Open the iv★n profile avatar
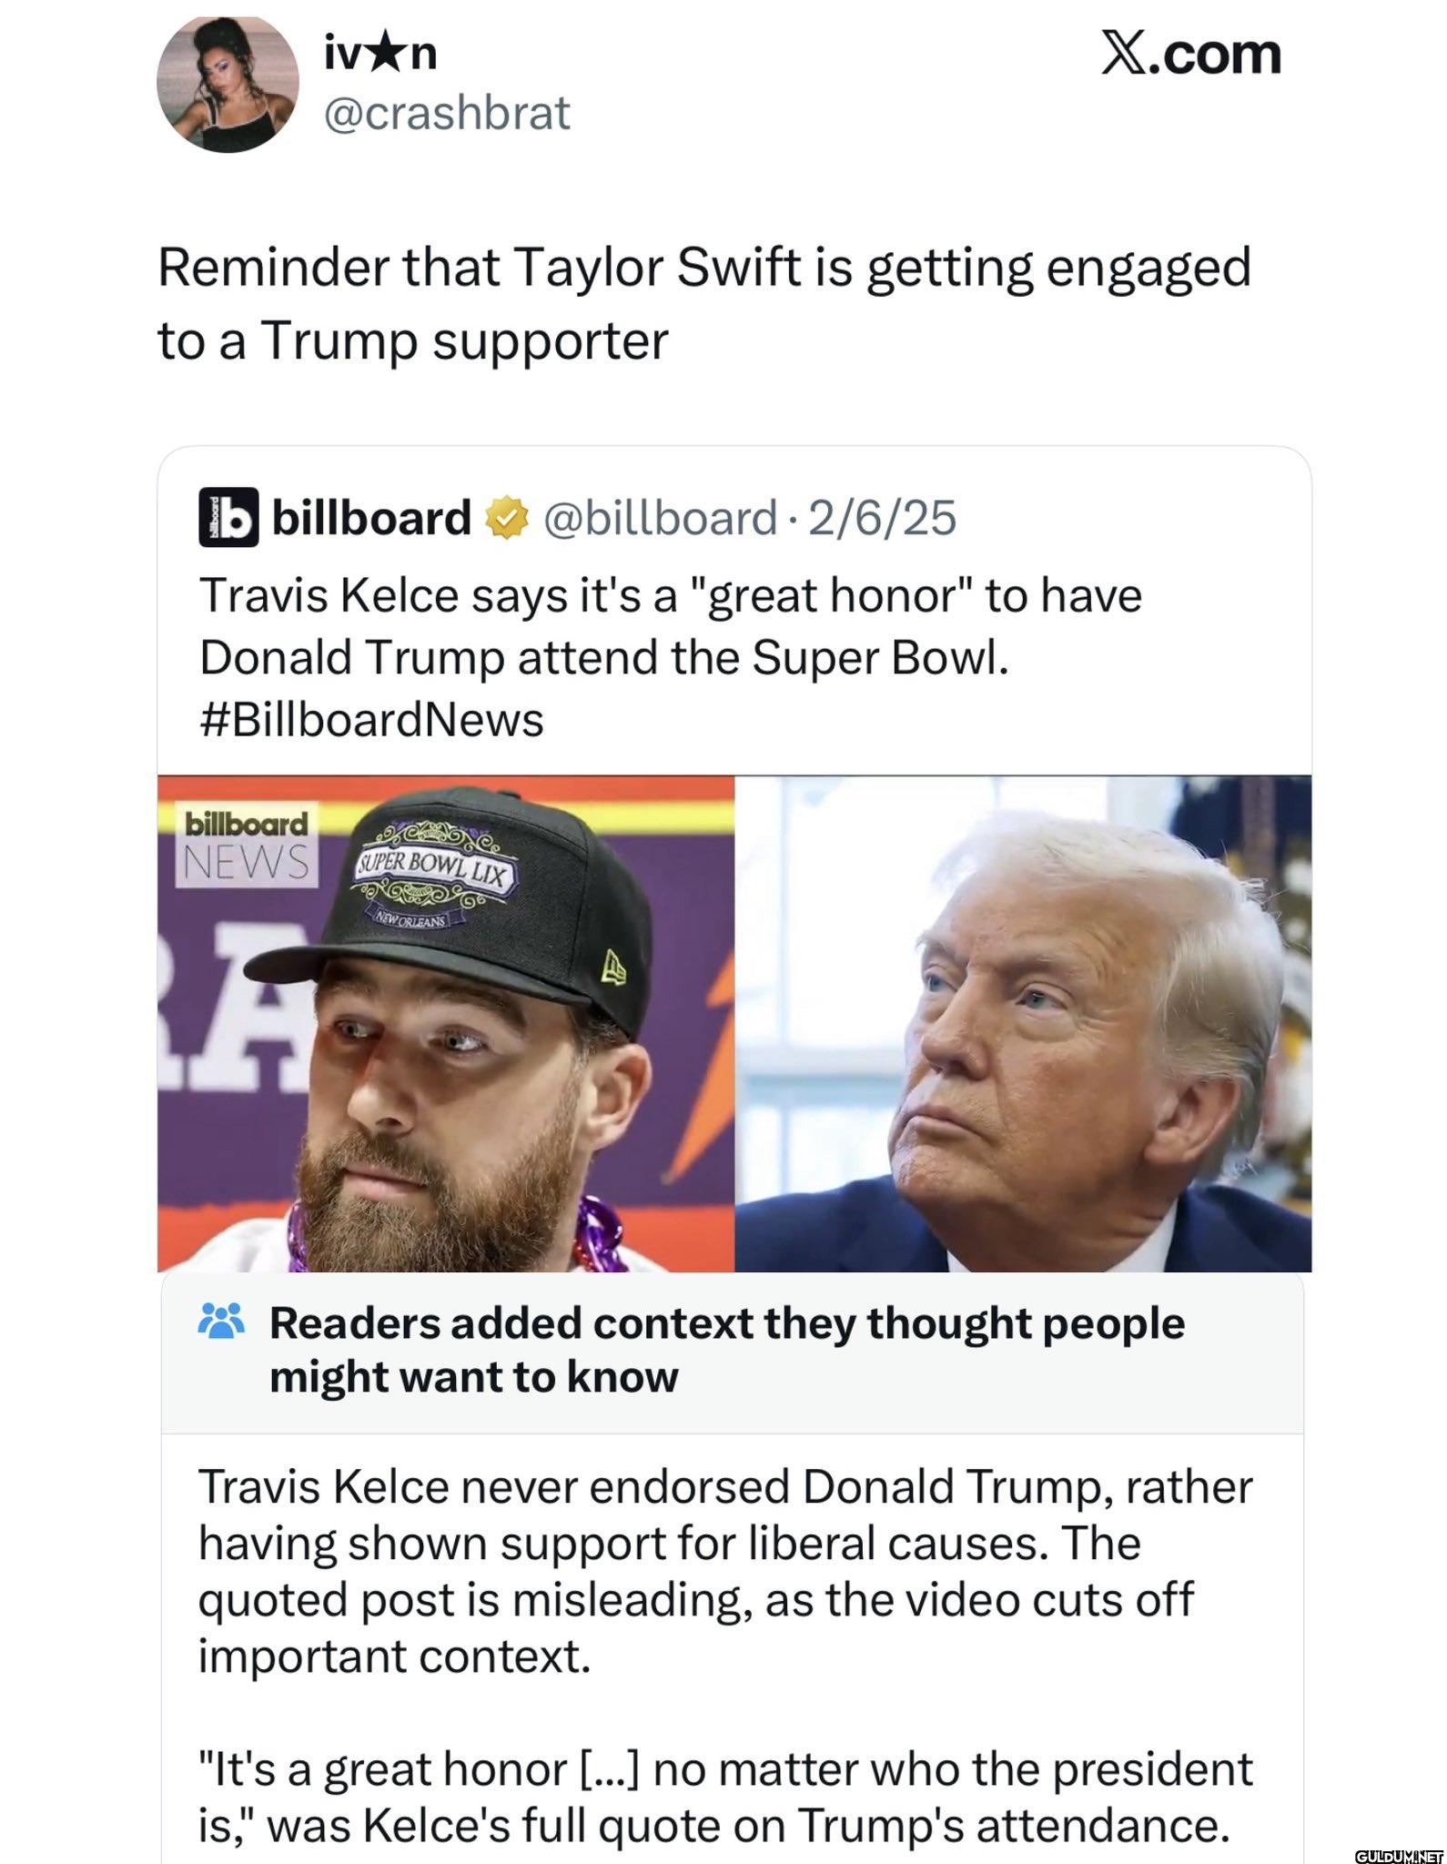 point(228,83)
